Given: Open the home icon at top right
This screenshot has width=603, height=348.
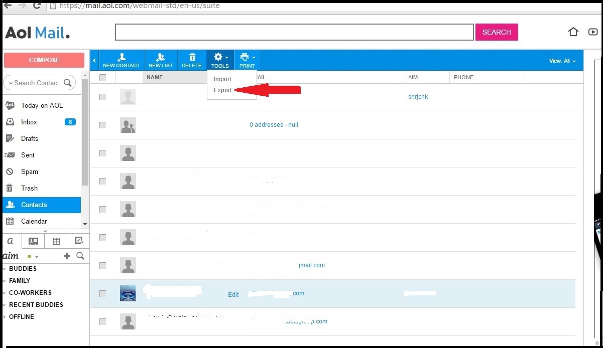Looking at the screenshot, I should [x=573, y=32].
